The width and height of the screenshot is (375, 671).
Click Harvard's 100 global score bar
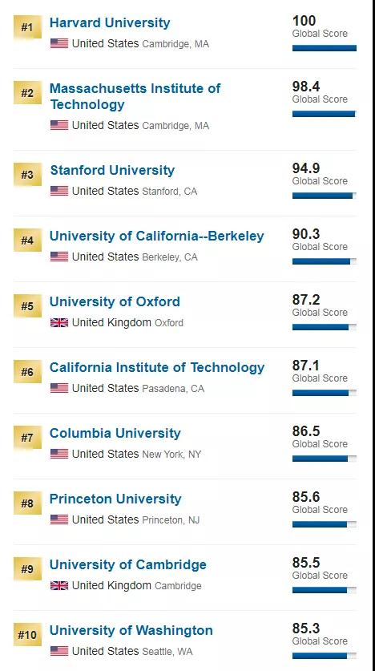click(324, 48)
